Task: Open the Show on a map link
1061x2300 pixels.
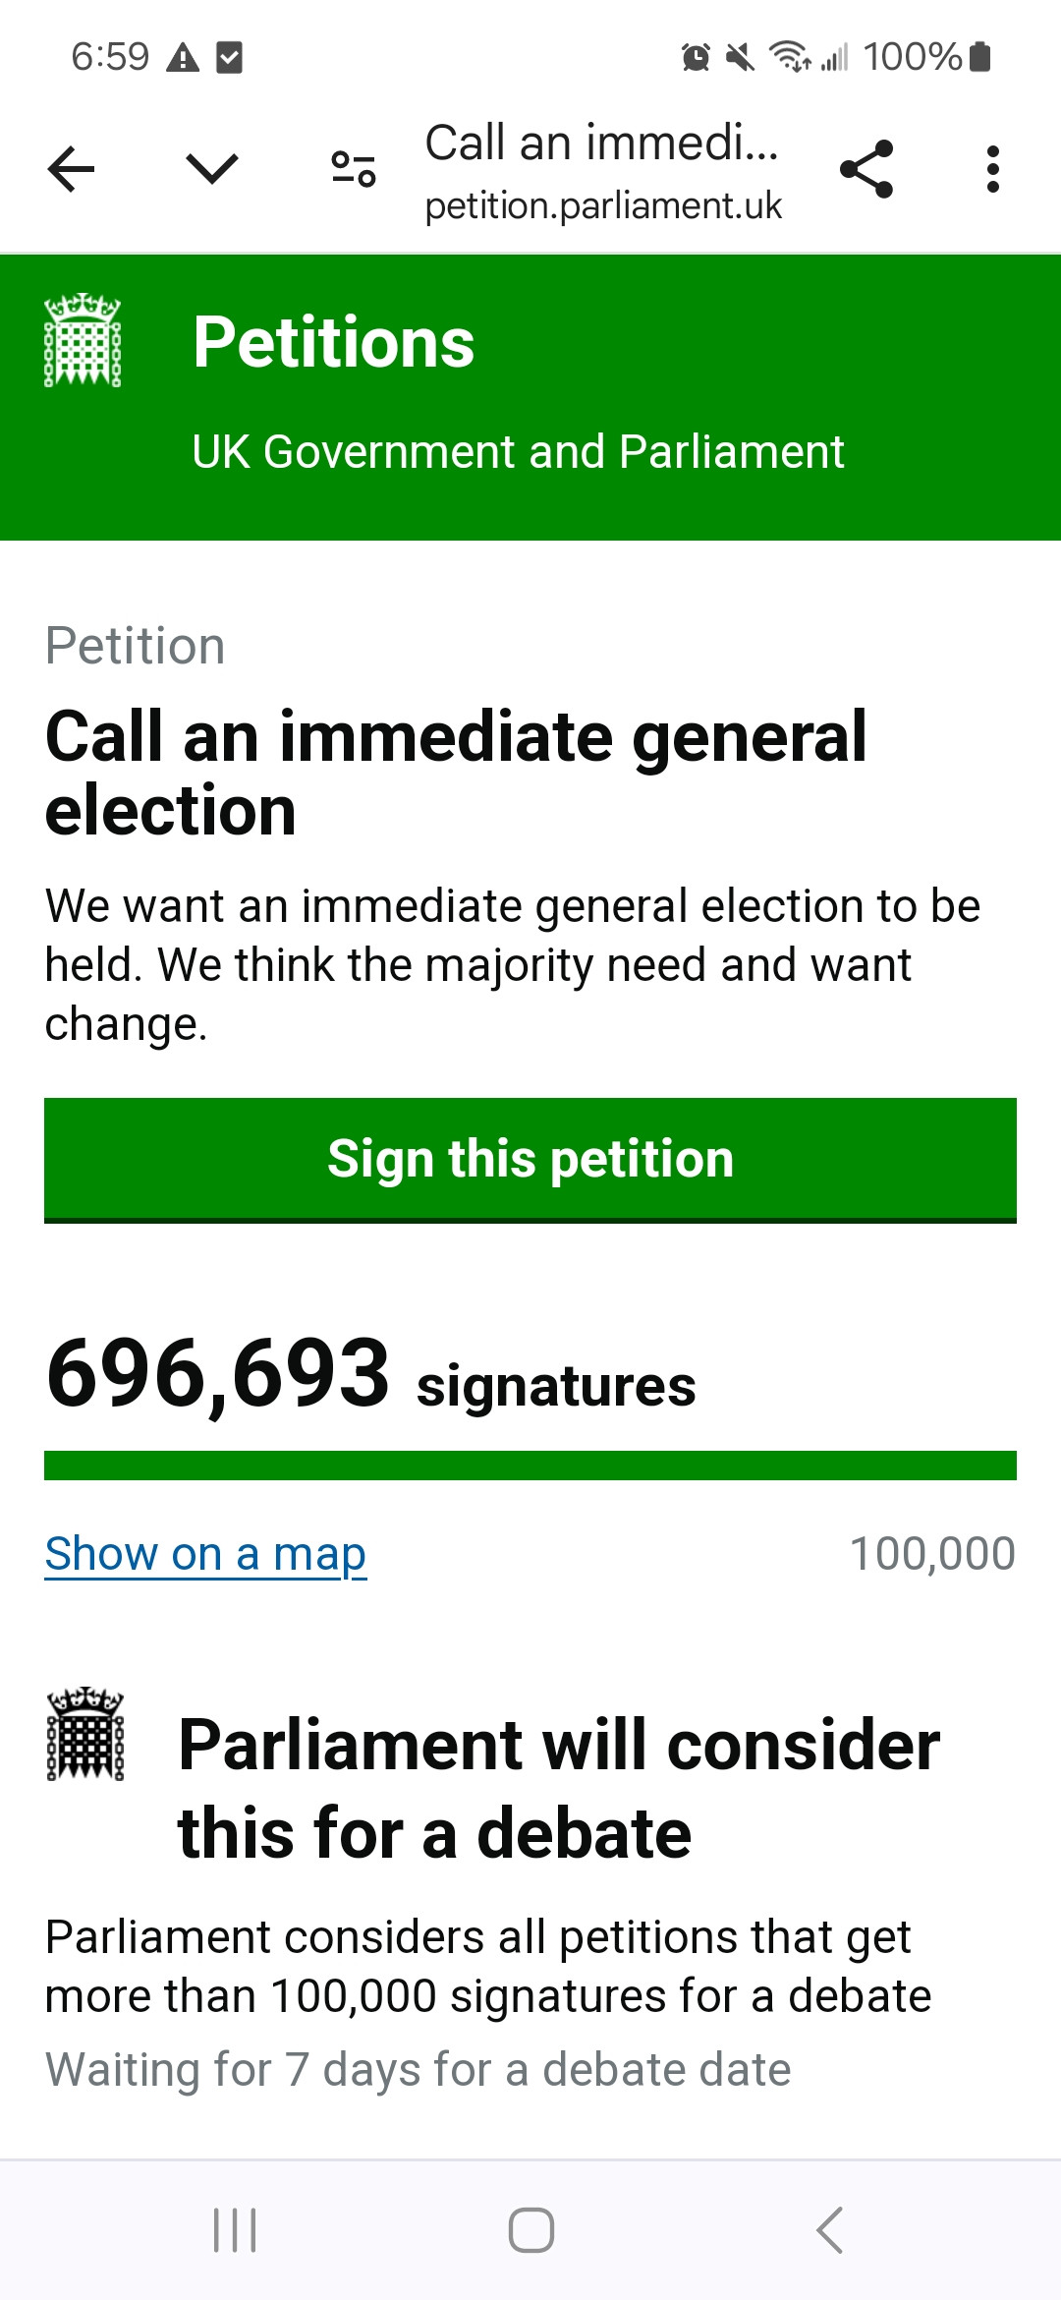Action: coord(205,1554)
